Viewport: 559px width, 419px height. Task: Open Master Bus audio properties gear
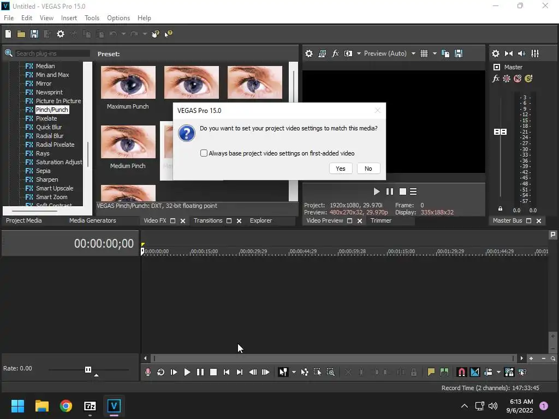point(496,53)
